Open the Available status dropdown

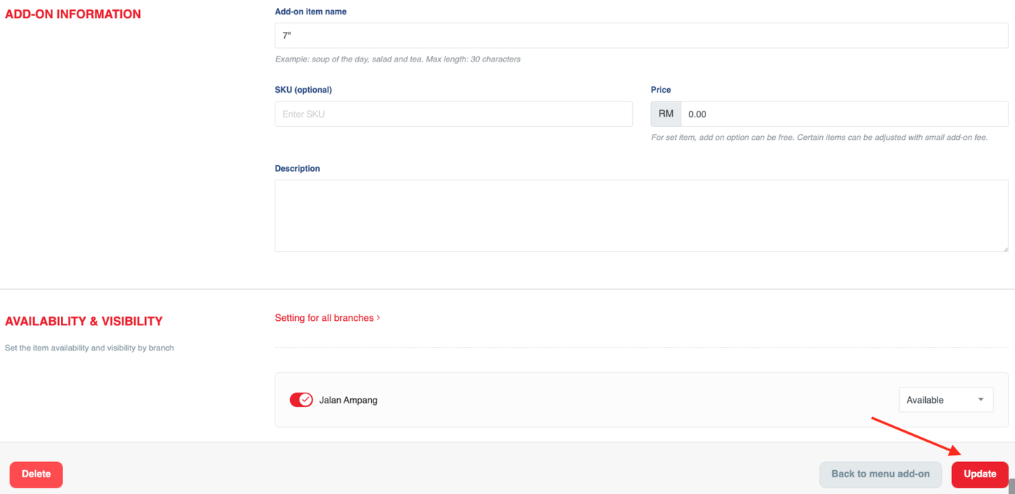(x=945, y=400)
